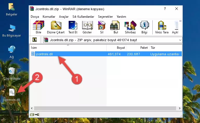
Task: Click the WinRAR title bar icon
Action: [32, 9]
